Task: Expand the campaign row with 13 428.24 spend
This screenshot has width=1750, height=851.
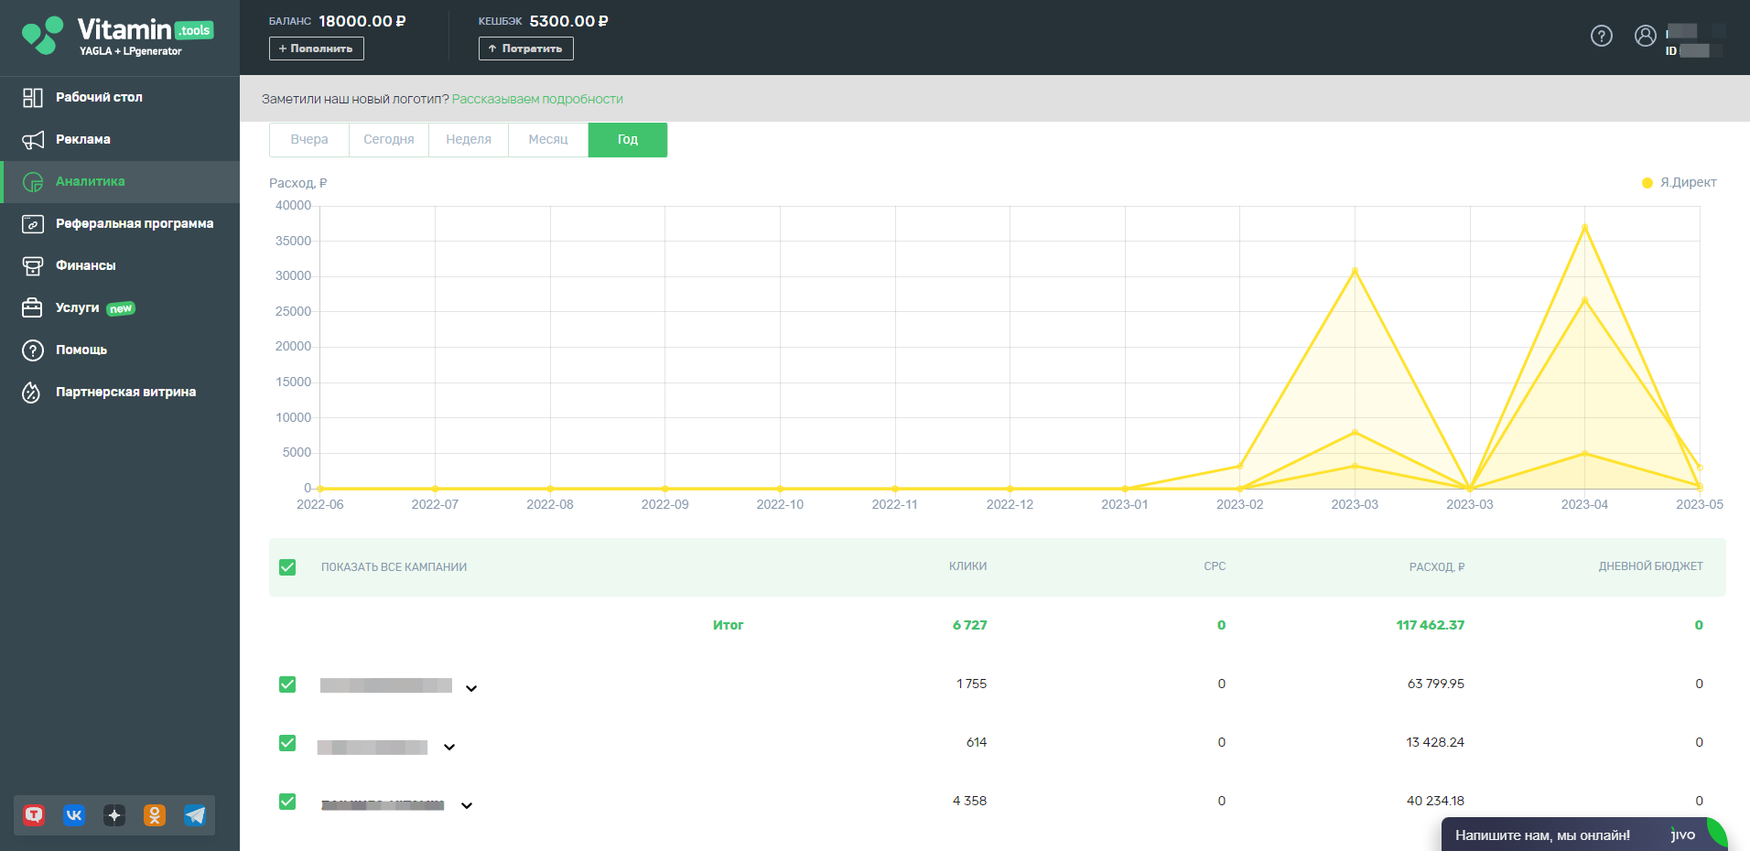Action: point(449,747)
